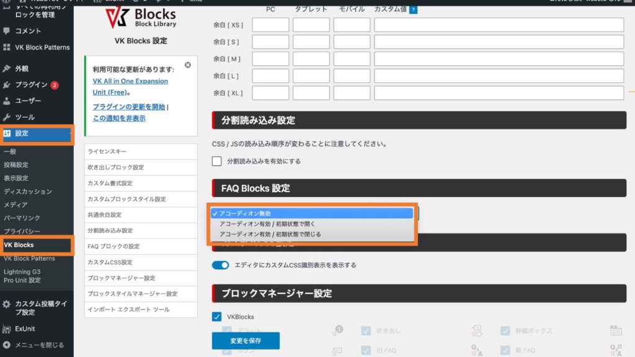This screenshot has width=635, height=357.
Task: Click the ExUnit icon in sidebar
Action: [x=7, y=328]
